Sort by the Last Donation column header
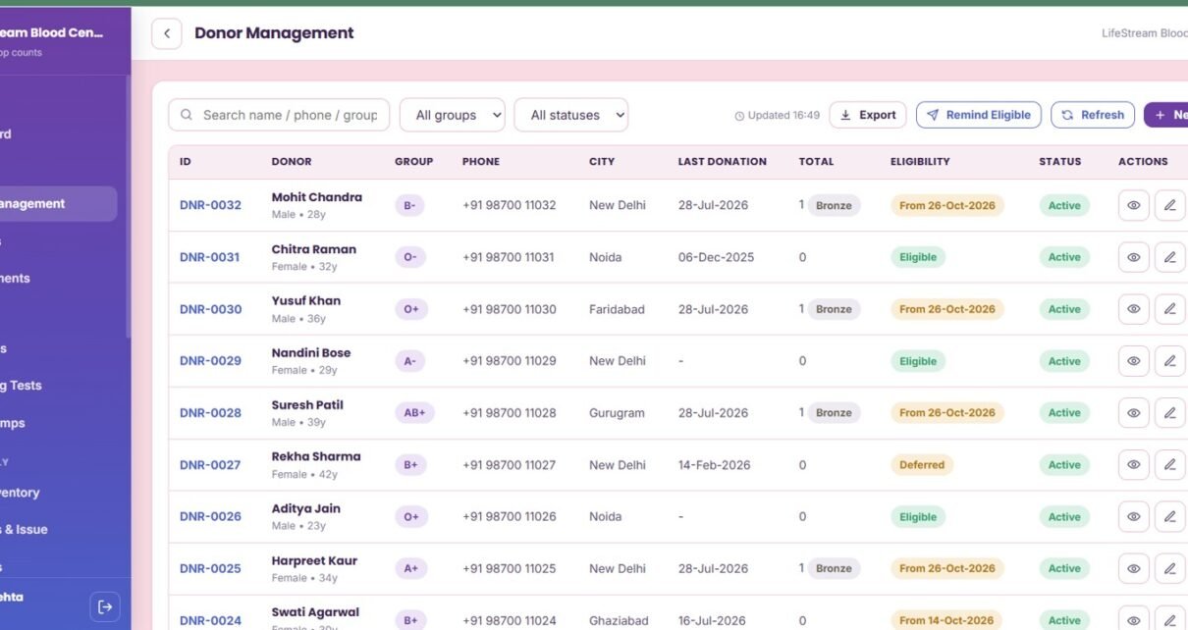Image resolution: width=1188 pixels, height=630 pixels. [x=722, y=161]
